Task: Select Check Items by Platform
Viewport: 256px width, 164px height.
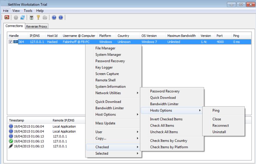Action: (169, 147)
